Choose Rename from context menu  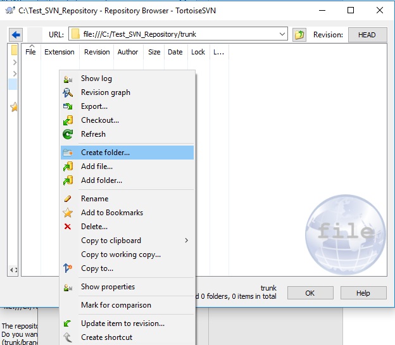point(127,199)
